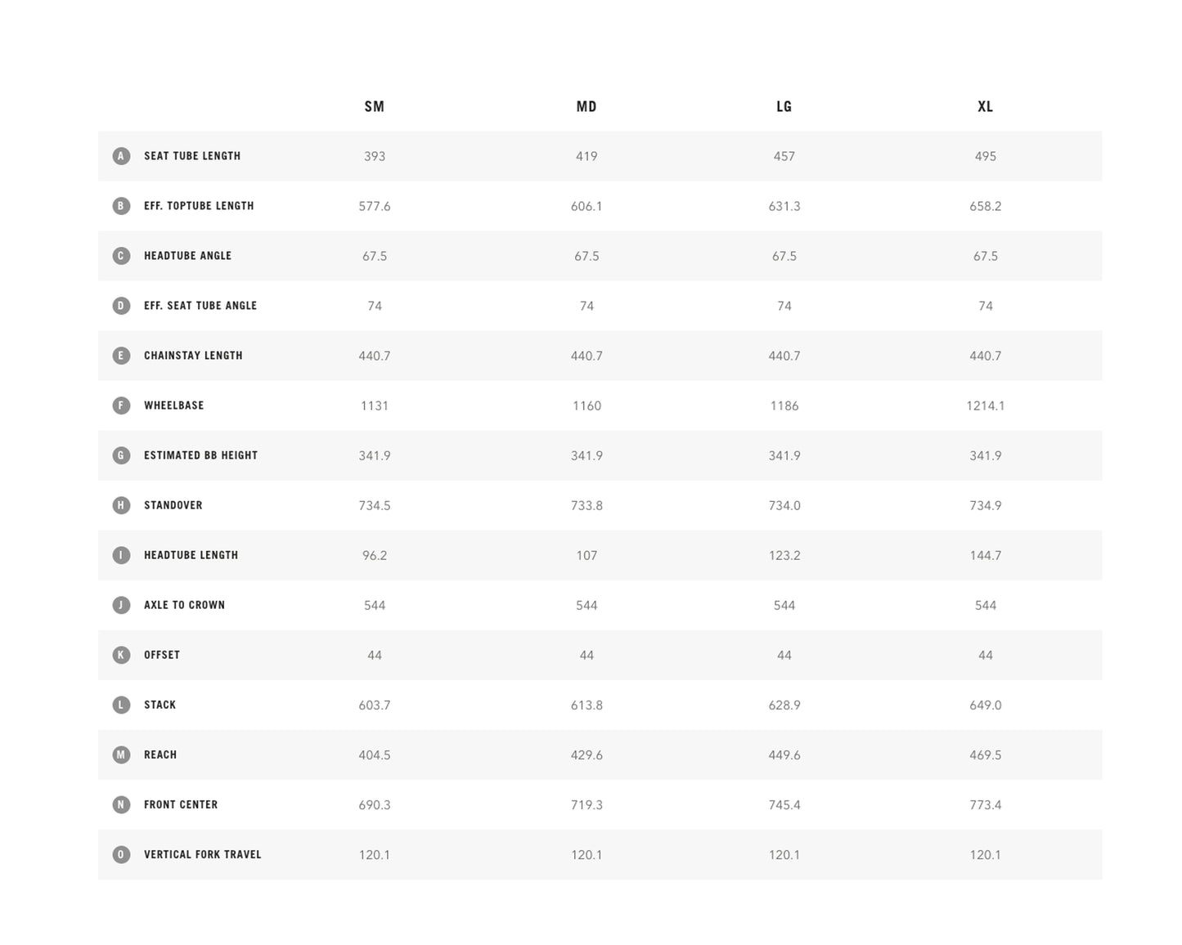Click the M icon next to Reach
This screenshot has width=1182, height=945.
coord(121,755)
